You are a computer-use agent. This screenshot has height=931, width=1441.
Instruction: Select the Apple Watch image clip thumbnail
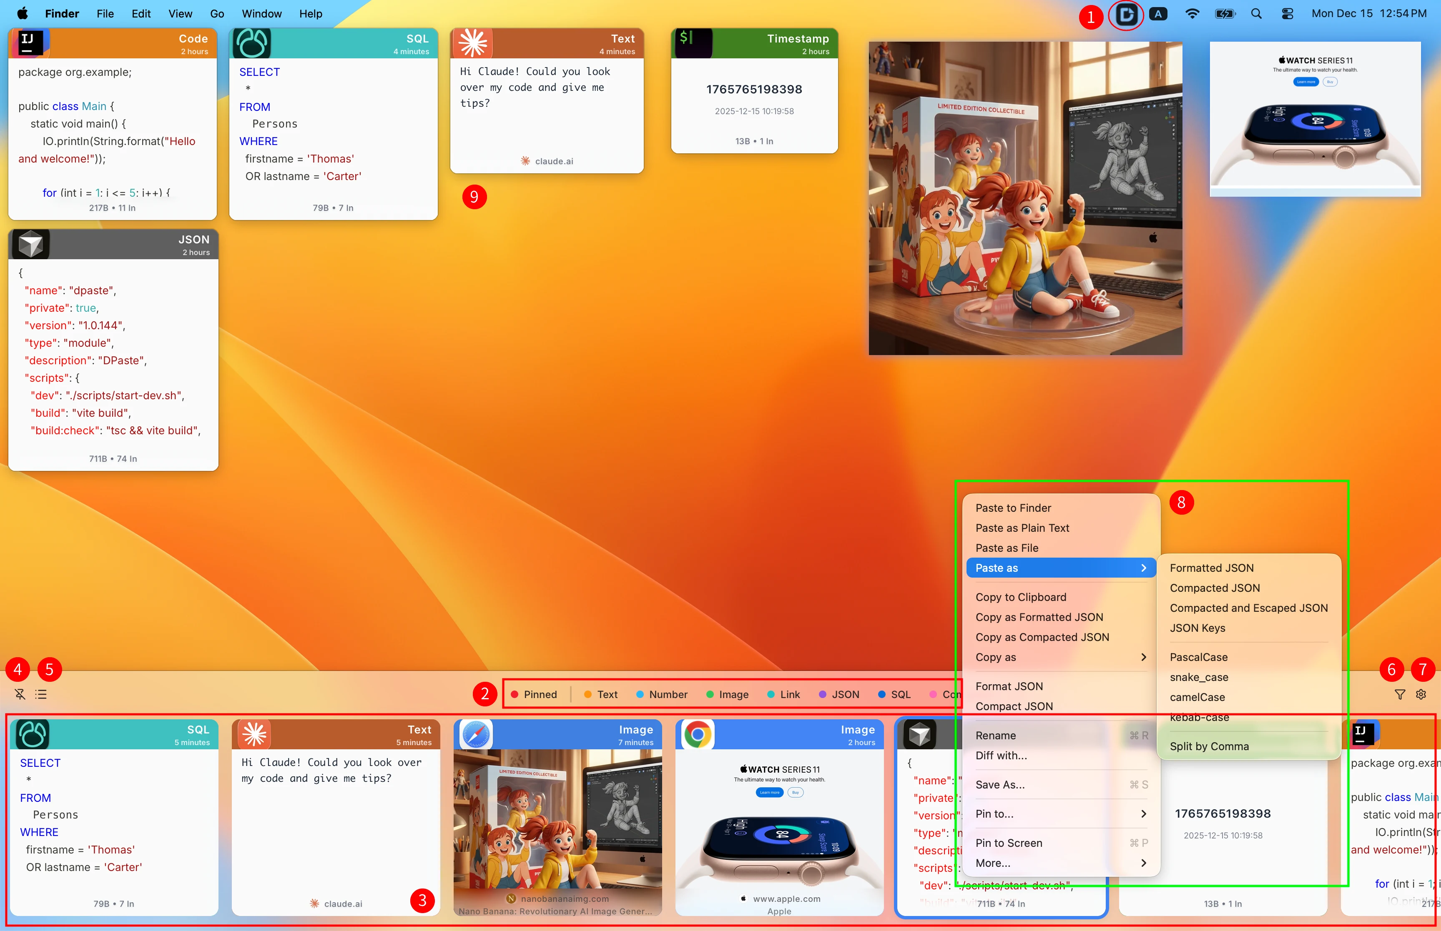(779, 828)
